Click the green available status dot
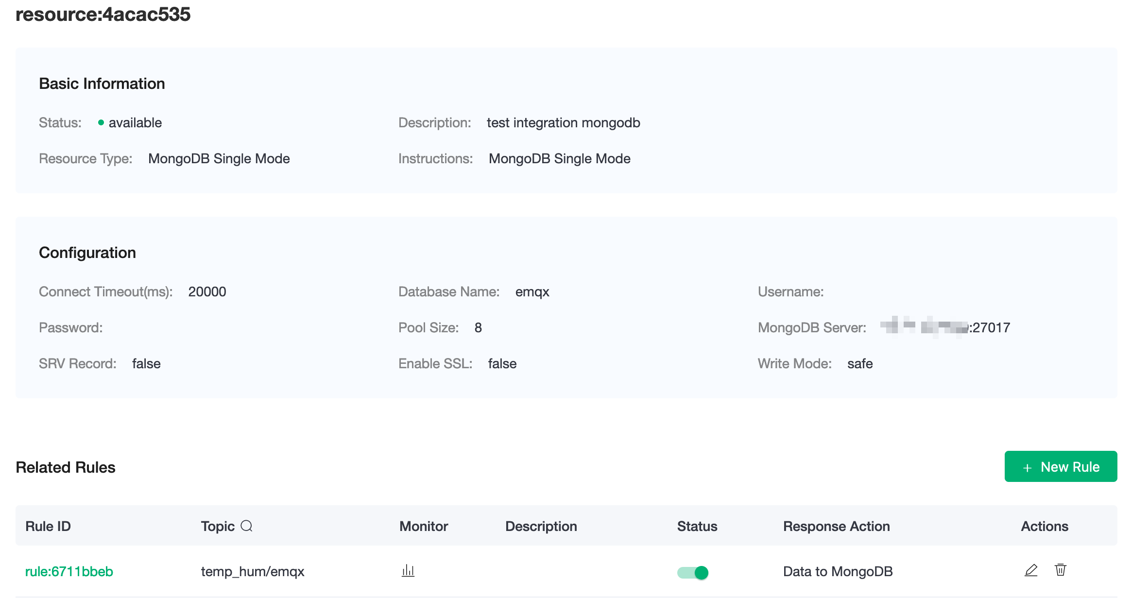This screenshot has height=616, width=1132. 101,123
